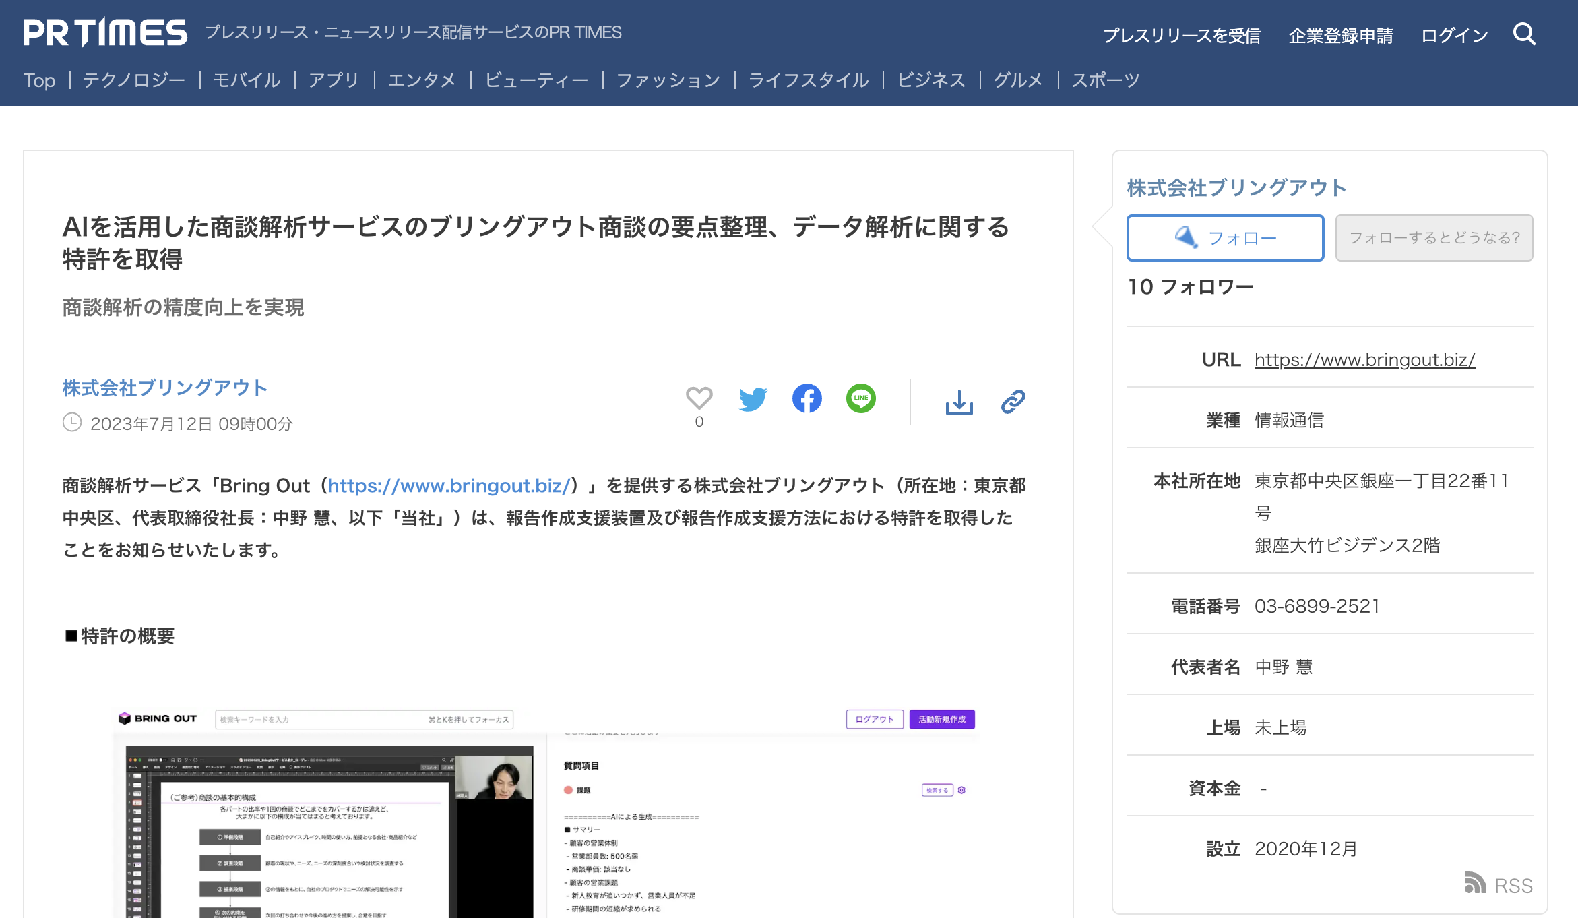Click the subtitle 商談解析の精度向上を実現
The width and height of the screenshot is (1578, 918).
183,307
